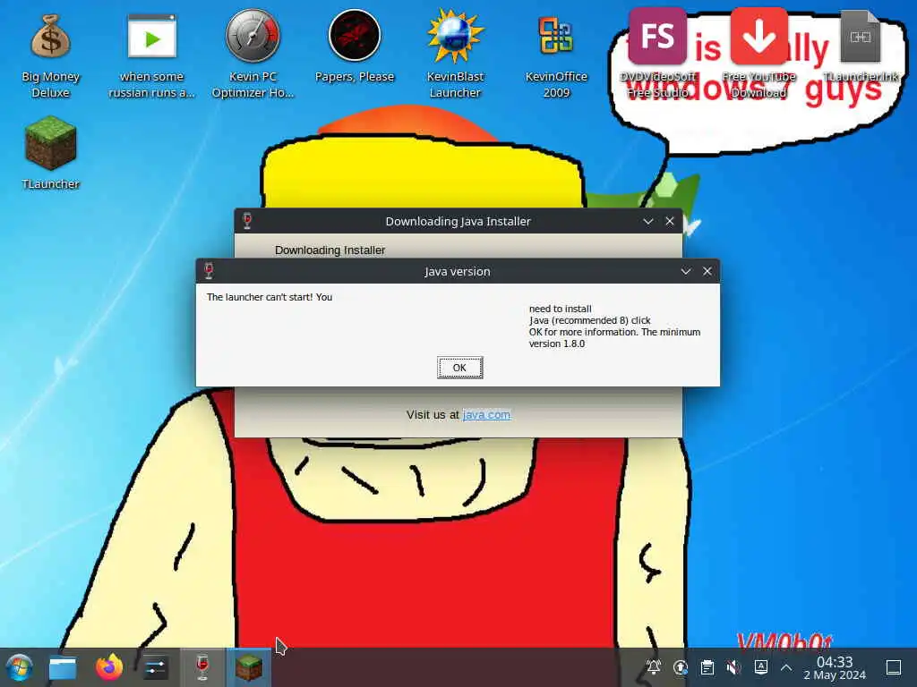The width and height of the screenshot is (917, 687).
Task: Open the 'when some russian runs a...' video file
Action: coord(151,56)
